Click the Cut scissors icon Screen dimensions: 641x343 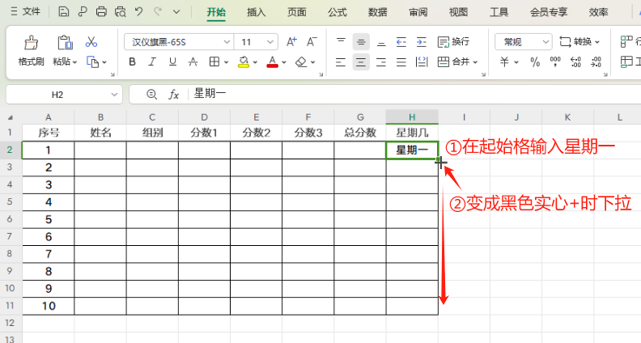coord(91,42)
